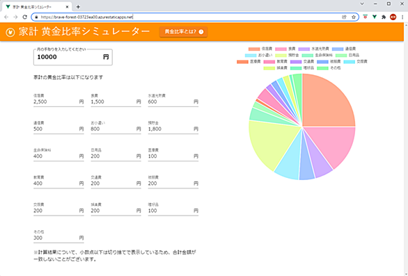
Task: Click the 食費 field showing 1,500
Action: (x=116, y=100)
